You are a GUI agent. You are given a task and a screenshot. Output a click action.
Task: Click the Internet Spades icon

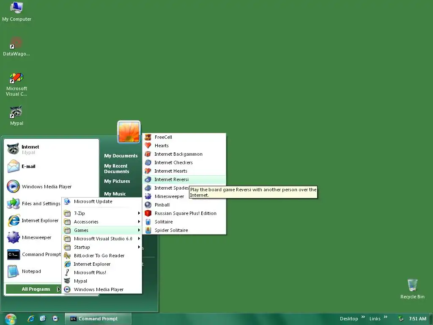(x=148, y=188)
